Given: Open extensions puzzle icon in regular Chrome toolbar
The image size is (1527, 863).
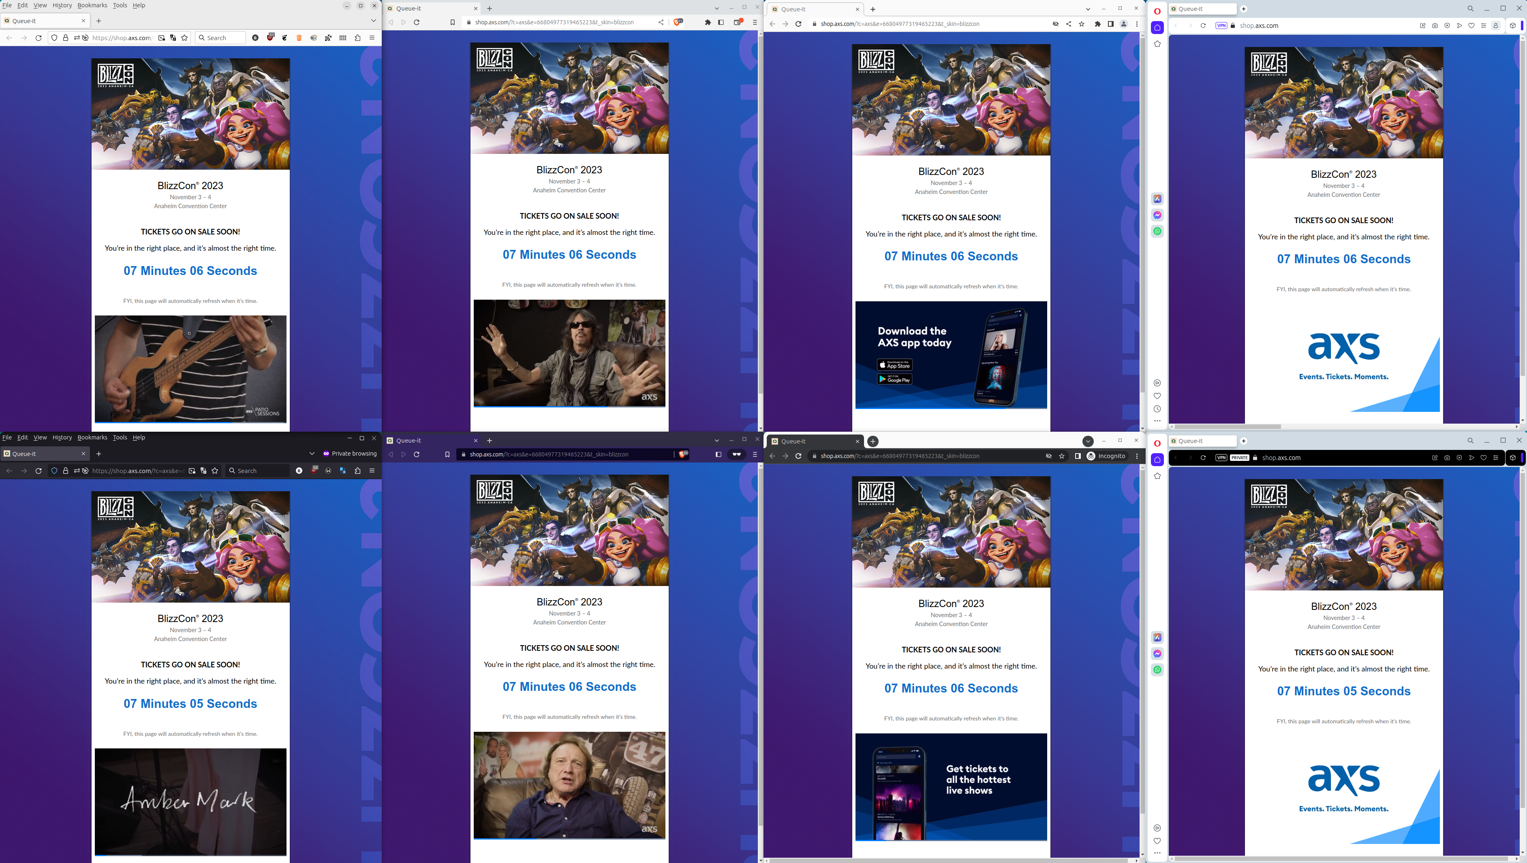Looking at the screenshot, I should coord(1098,24).
